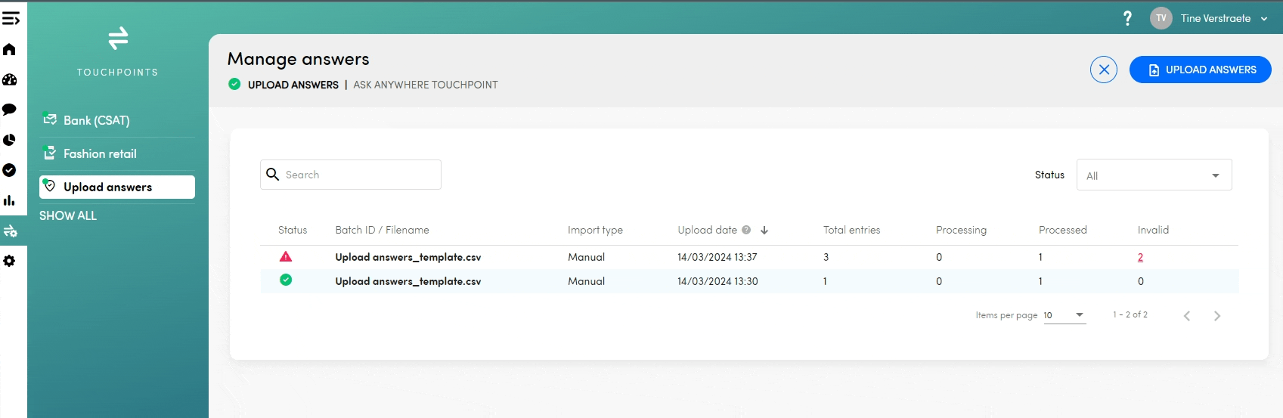Screen dimensions: 1283x418
Task: Open the bar chart analytics icon
Action: pos(9,200)
